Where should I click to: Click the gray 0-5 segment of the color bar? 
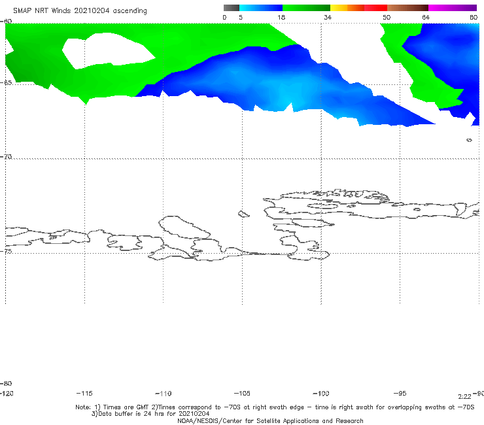coord(232,8)
